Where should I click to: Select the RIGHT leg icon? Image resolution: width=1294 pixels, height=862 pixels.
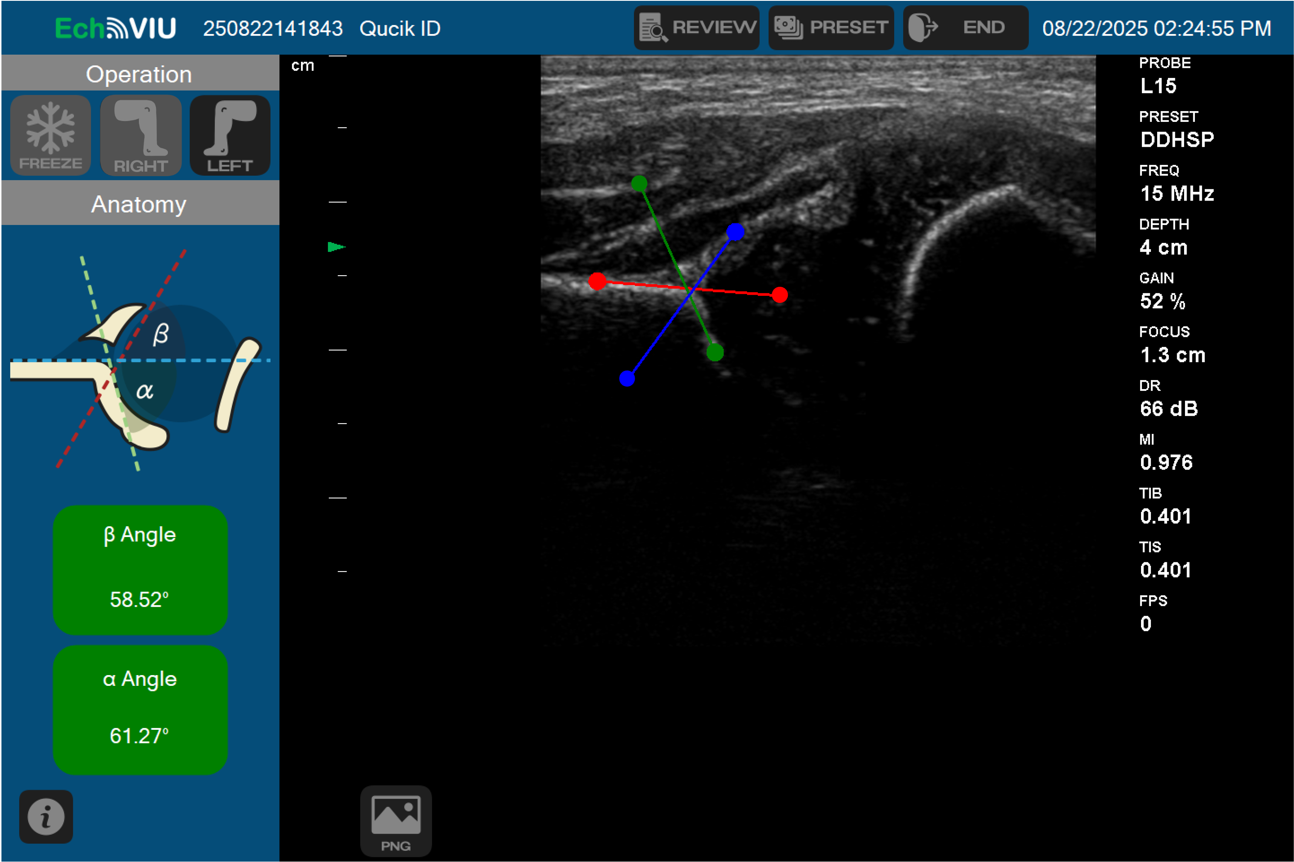click(140, 135)
